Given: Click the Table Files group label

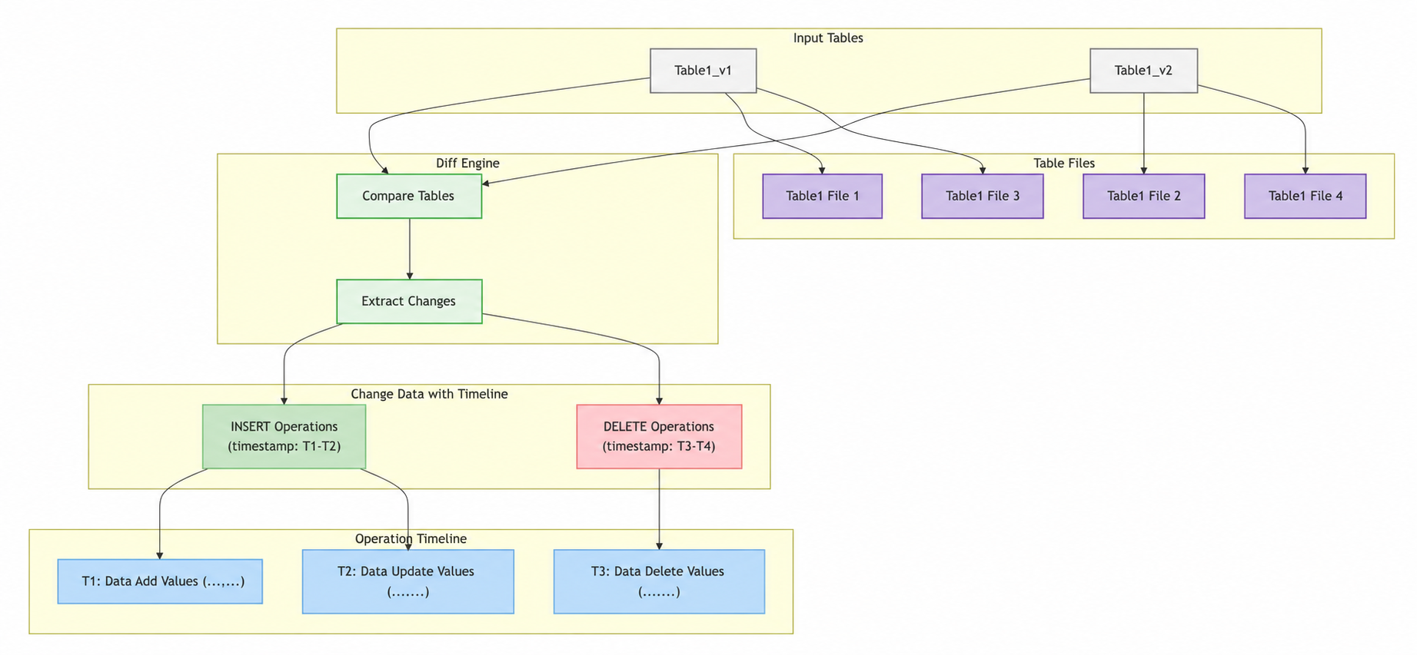Looking at the screenshot, I should pos(1064,163).
